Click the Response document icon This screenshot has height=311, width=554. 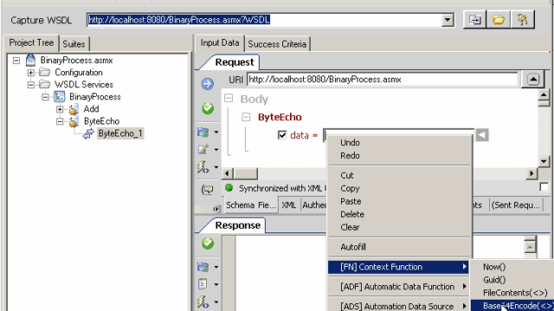pyautogui.click(x=203, y=284)
